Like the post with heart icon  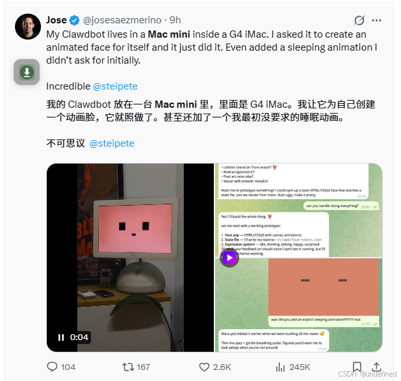[x=204, y=367]
